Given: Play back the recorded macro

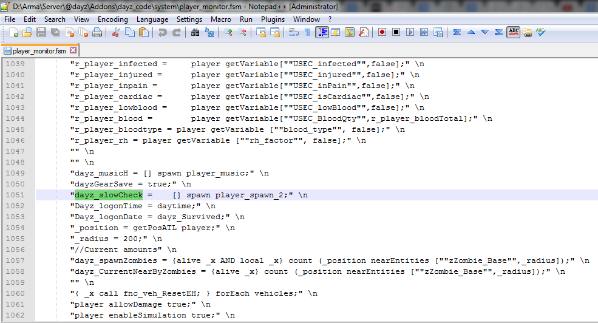Looking at the screenshot, I should pos(410,32).
